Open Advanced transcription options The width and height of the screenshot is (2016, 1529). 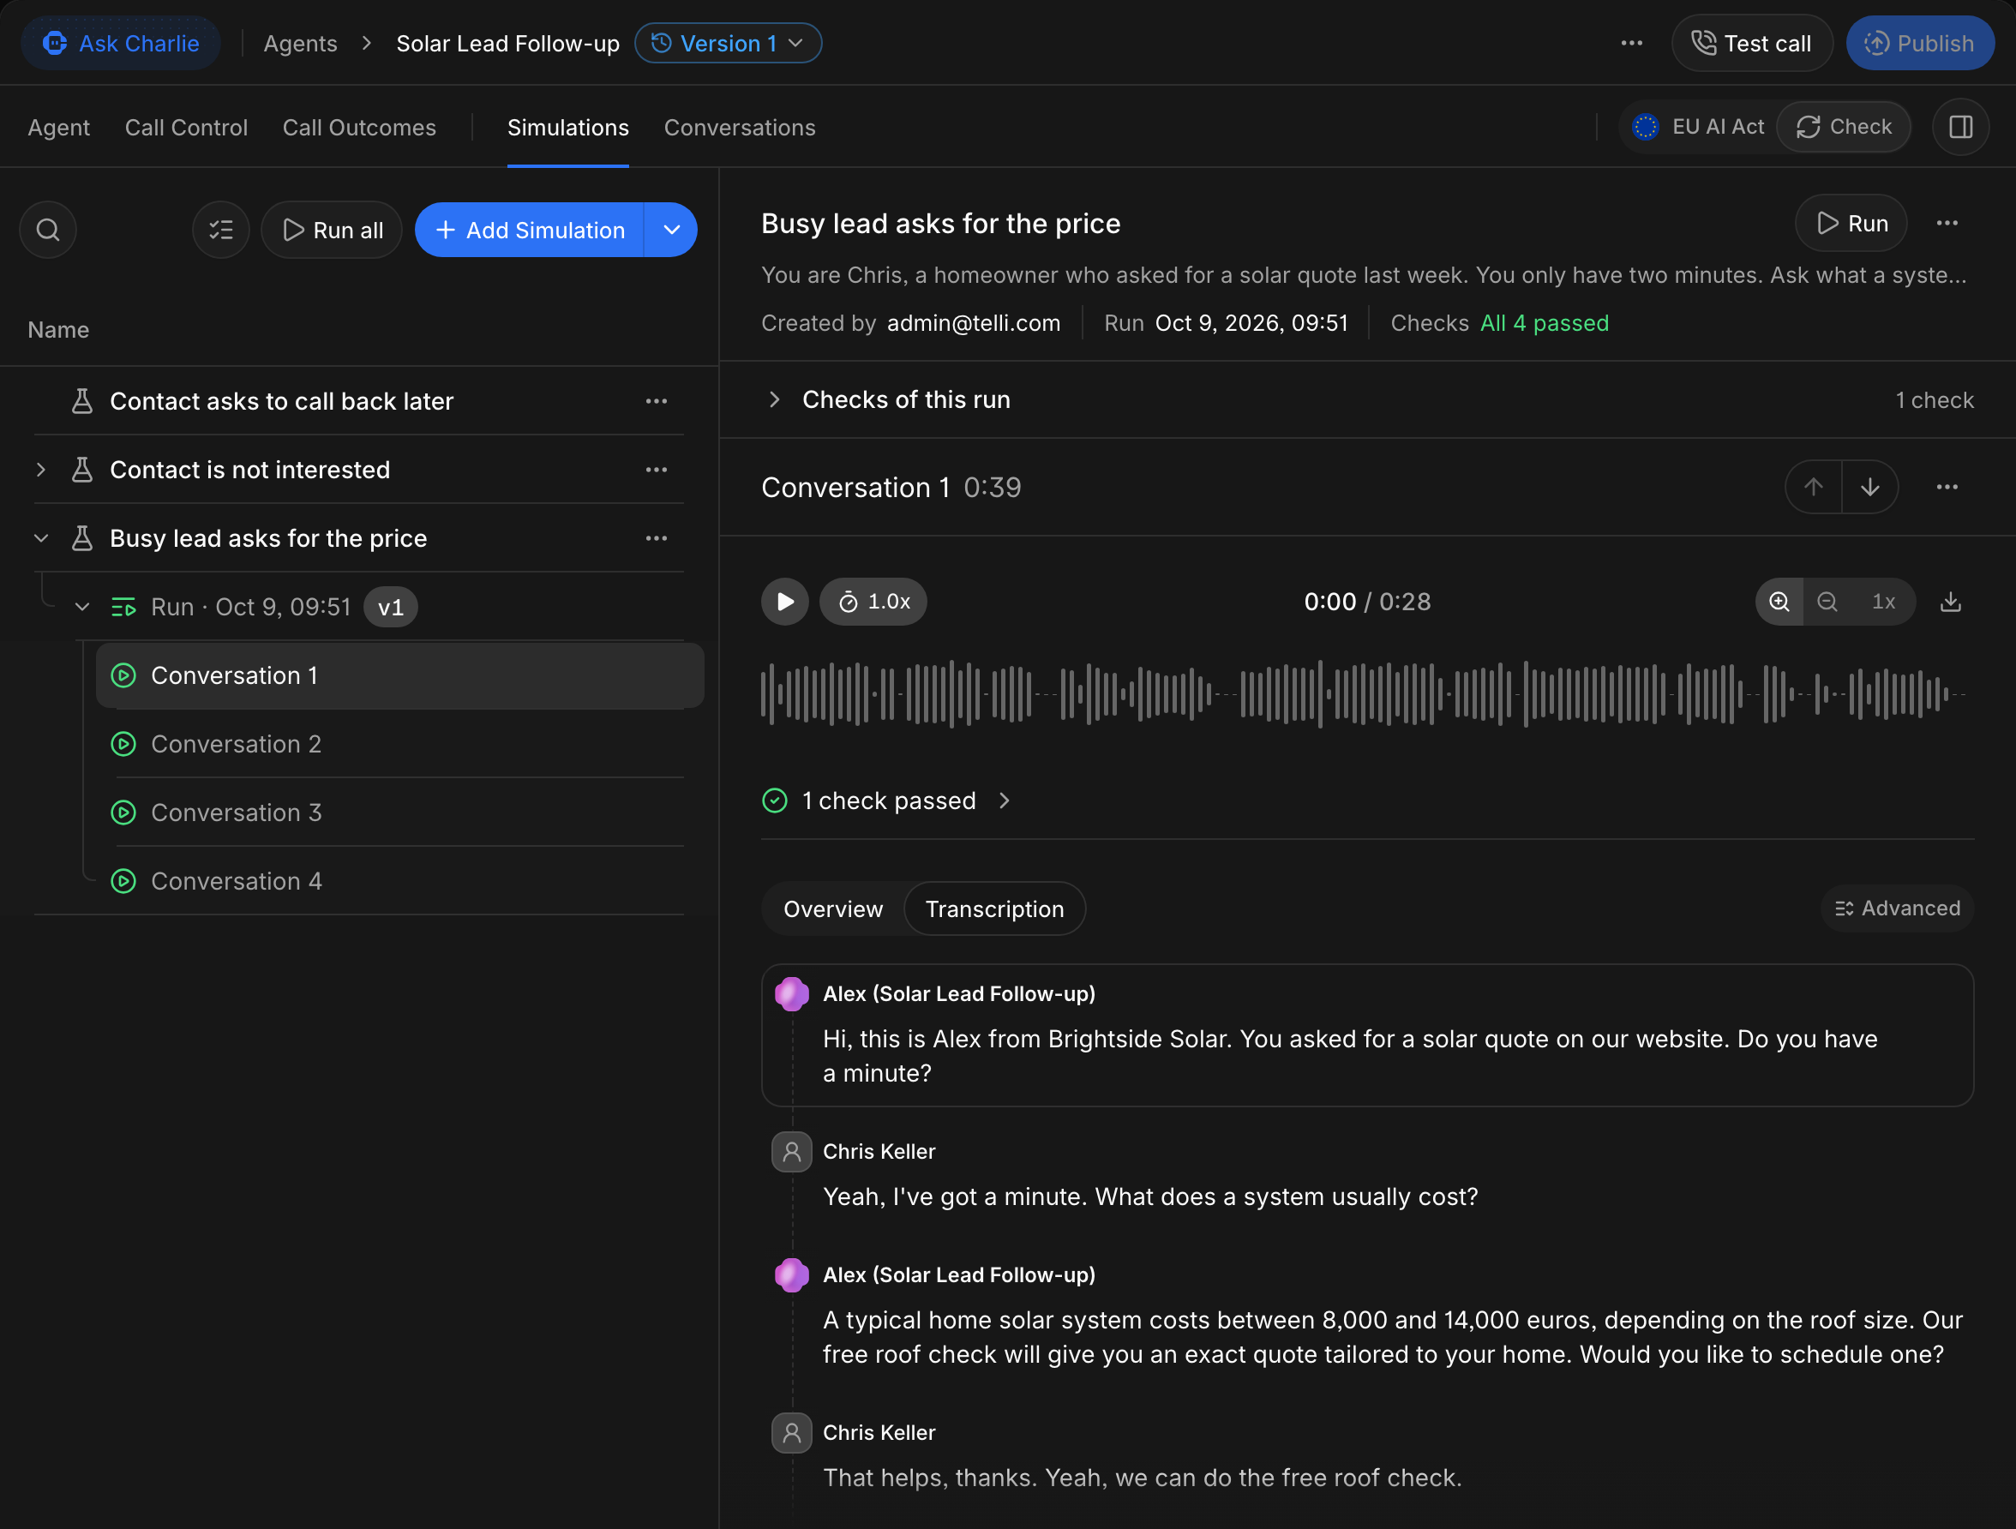click(1897, 908)
